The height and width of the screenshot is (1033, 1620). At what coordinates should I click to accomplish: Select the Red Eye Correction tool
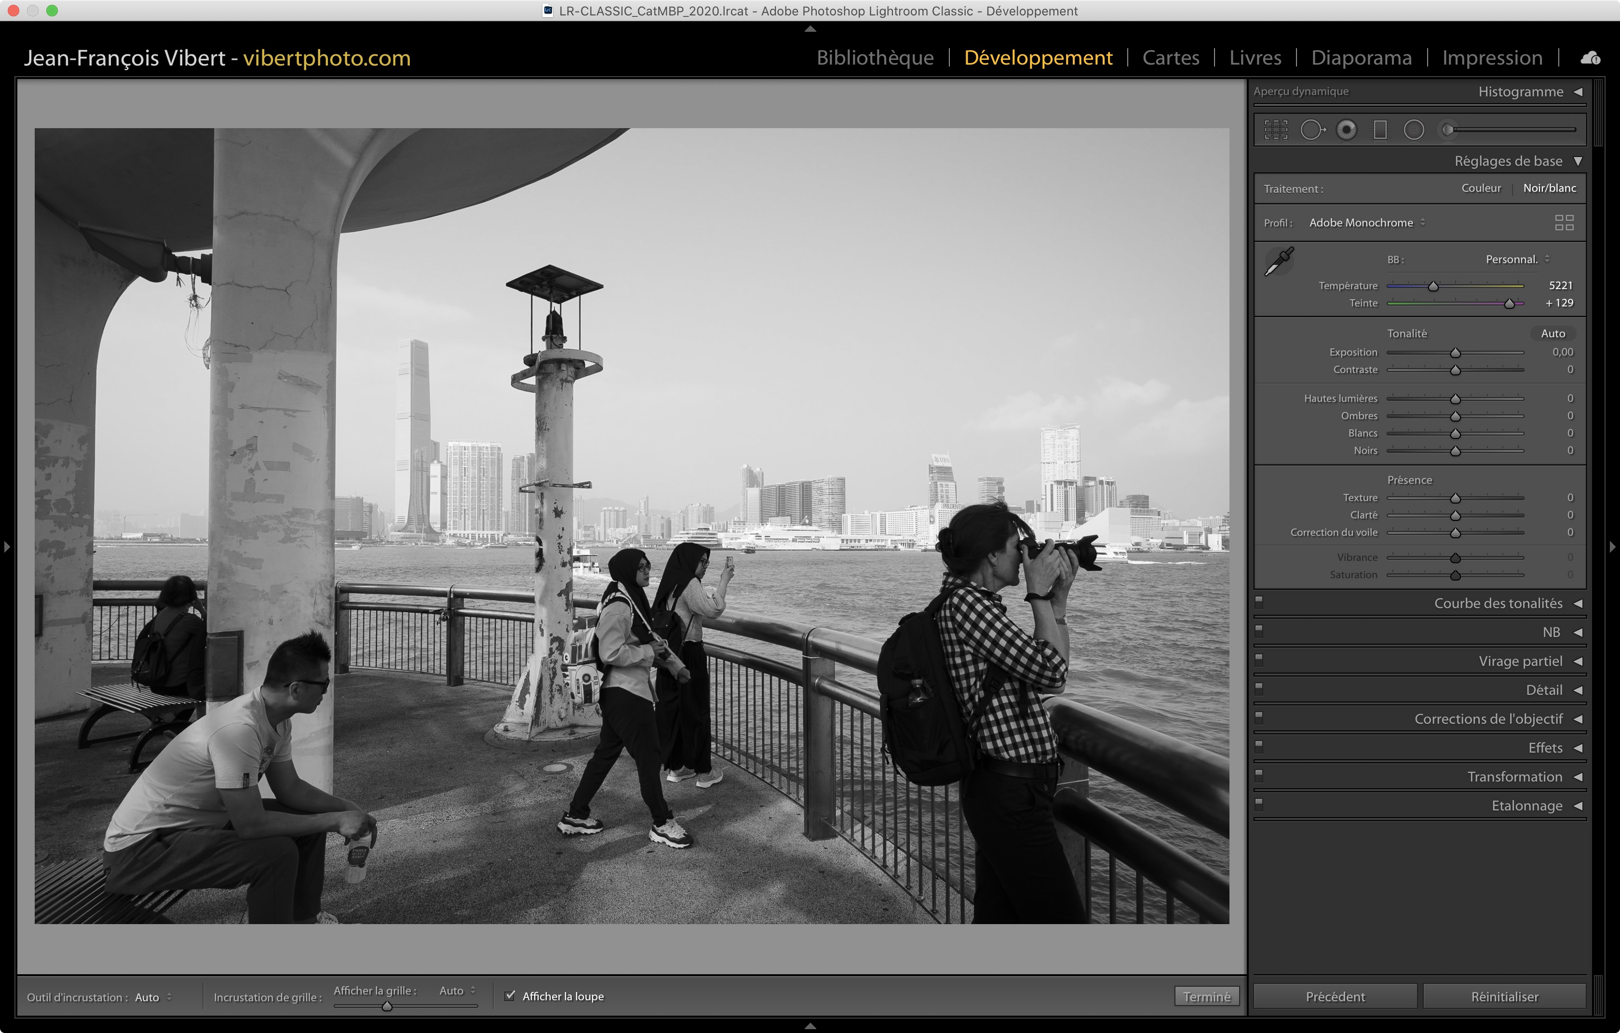(1346, 130)
